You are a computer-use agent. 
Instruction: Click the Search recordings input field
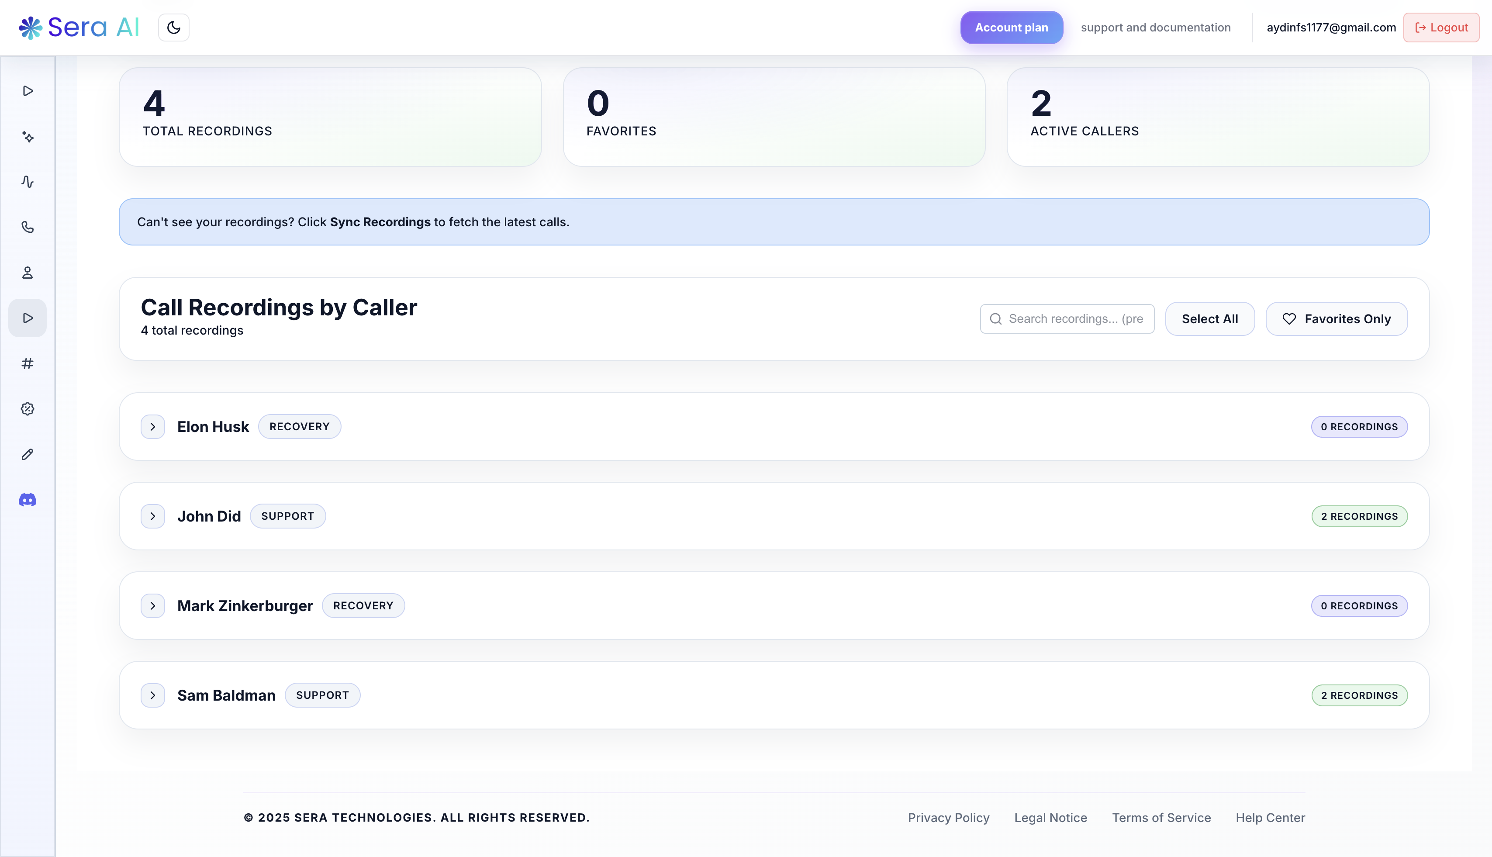(x=1075, y=319)
